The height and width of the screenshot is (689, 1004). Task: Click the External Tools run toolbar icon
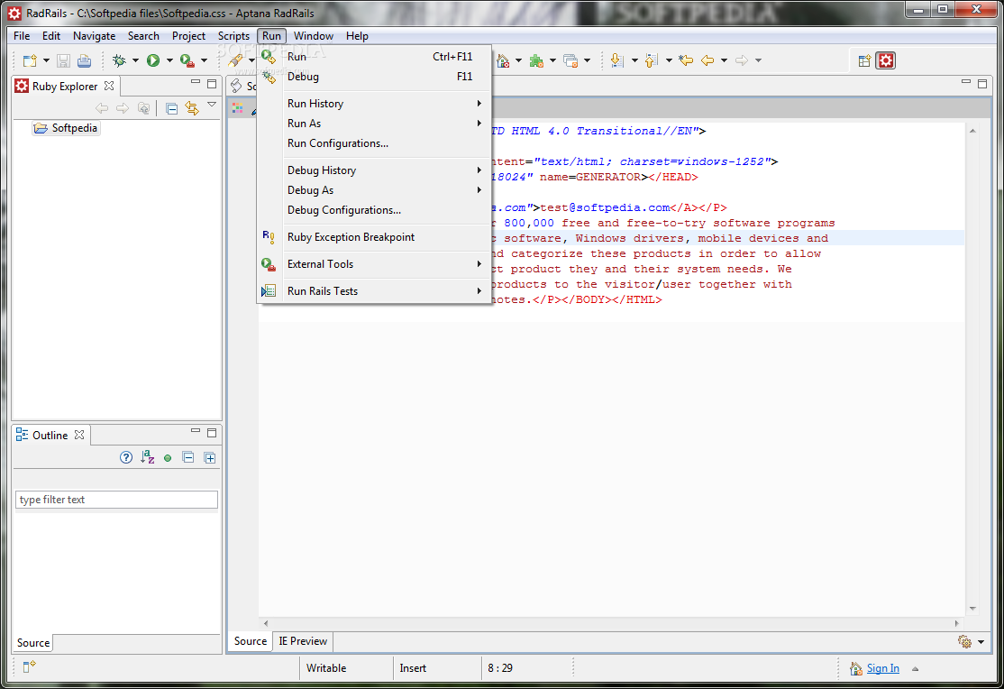click(187, 60)
